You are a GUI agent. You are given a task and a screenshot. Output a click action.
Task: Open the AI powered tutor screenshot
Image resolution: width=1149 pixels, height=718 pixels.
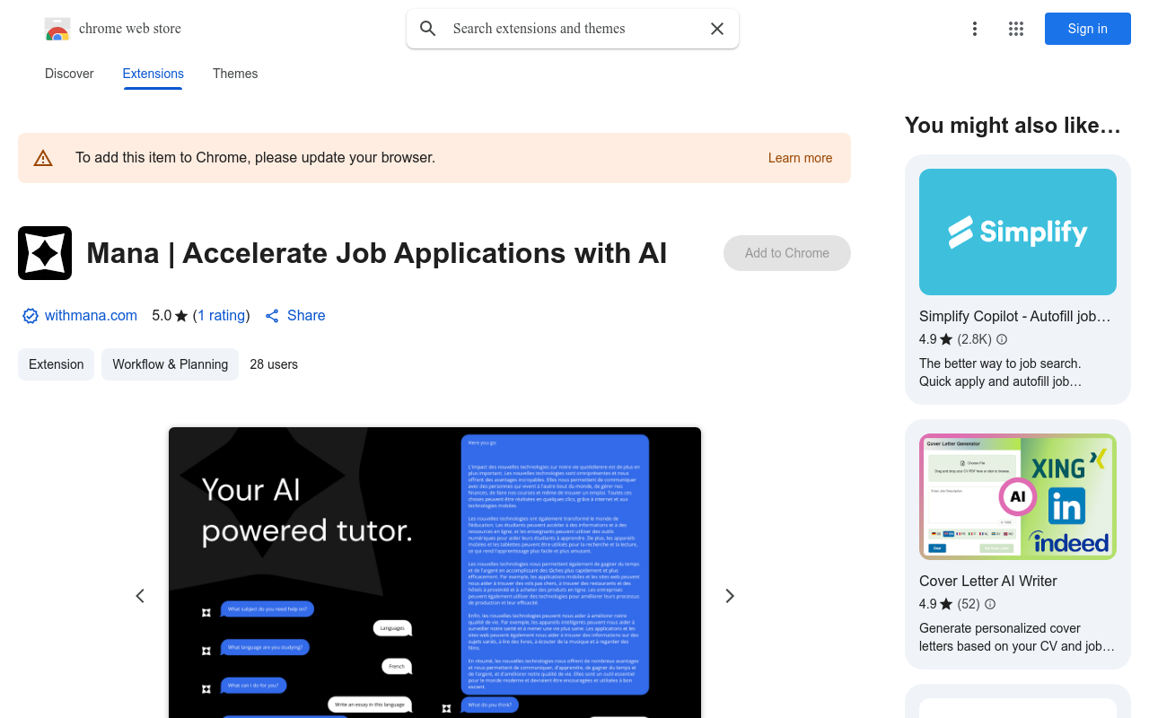434,573
